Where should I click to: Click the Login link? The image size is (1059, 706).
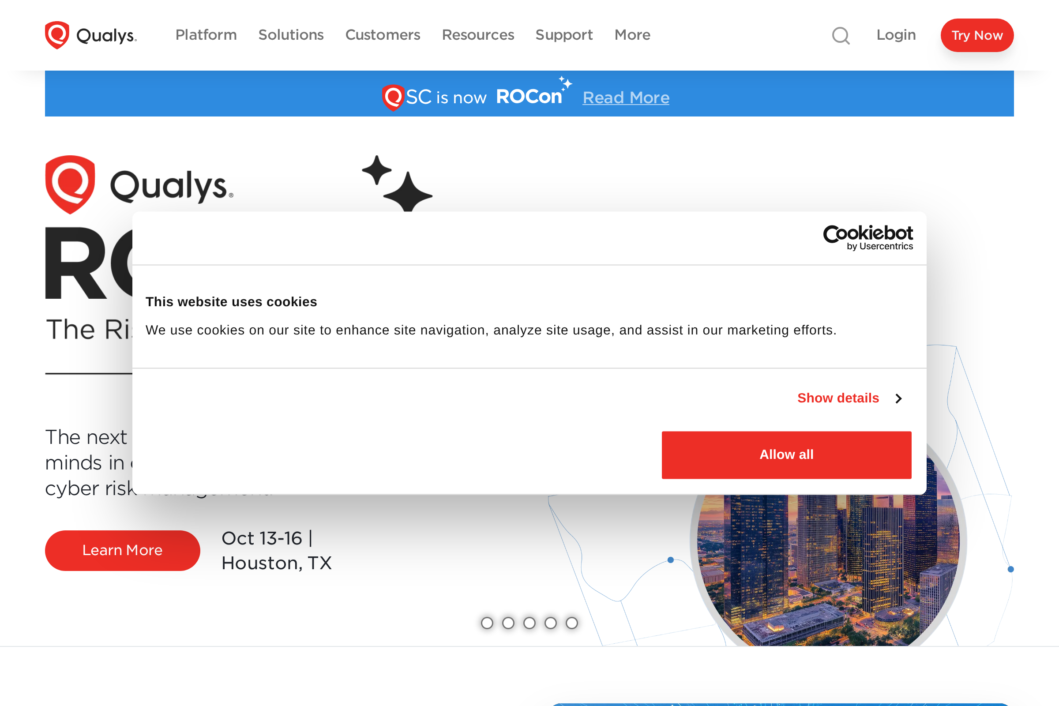pyautogui.click(x=896, y=35)
